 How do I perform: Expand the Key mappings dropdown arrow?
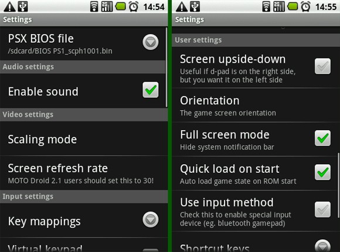tap(151, 219)
